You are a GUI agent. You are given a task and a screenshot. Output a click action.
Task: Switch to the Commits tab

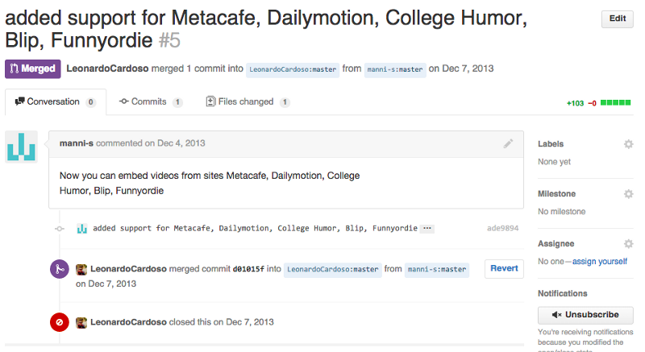click(x=151, y=101)
